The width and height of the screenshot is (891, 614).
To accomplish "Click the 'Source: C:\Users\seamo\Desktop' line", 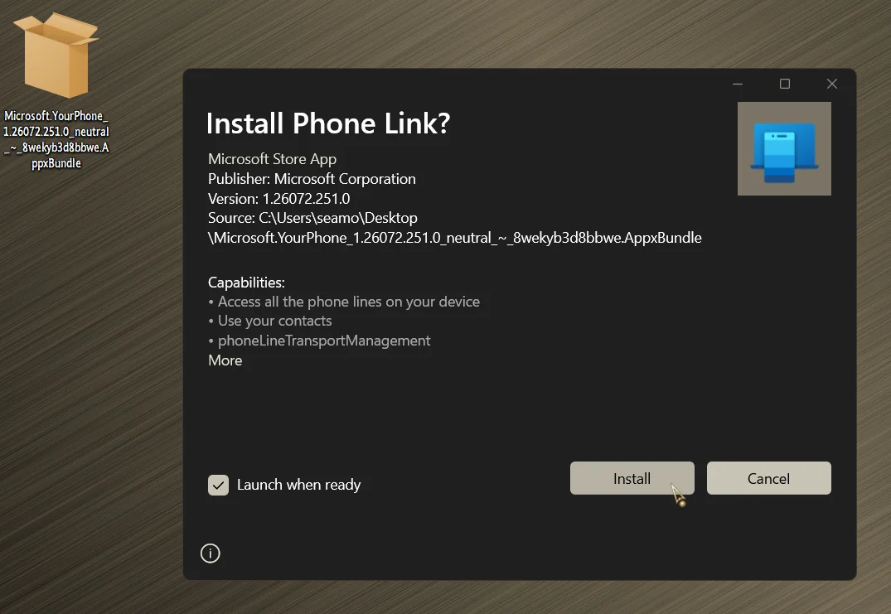I will tap(312, 218).
